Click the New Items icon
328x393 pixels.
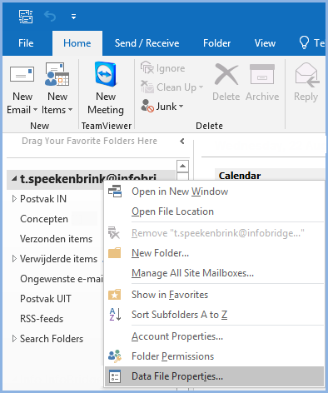tap(57, 74)
